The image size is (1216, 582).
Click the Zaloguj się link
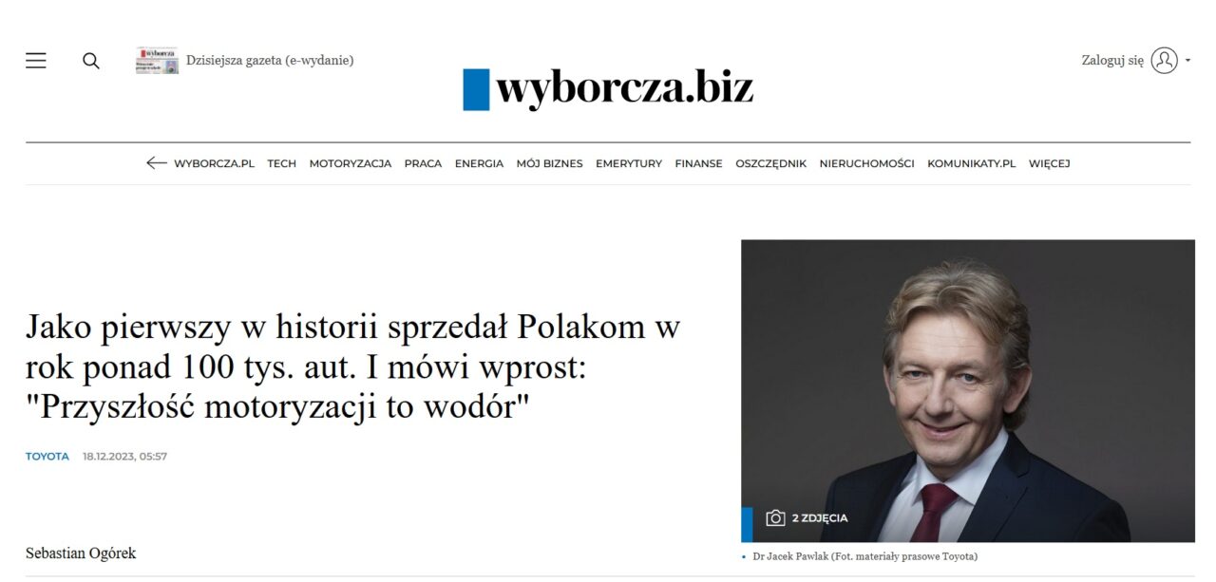tap(1112, 61)
